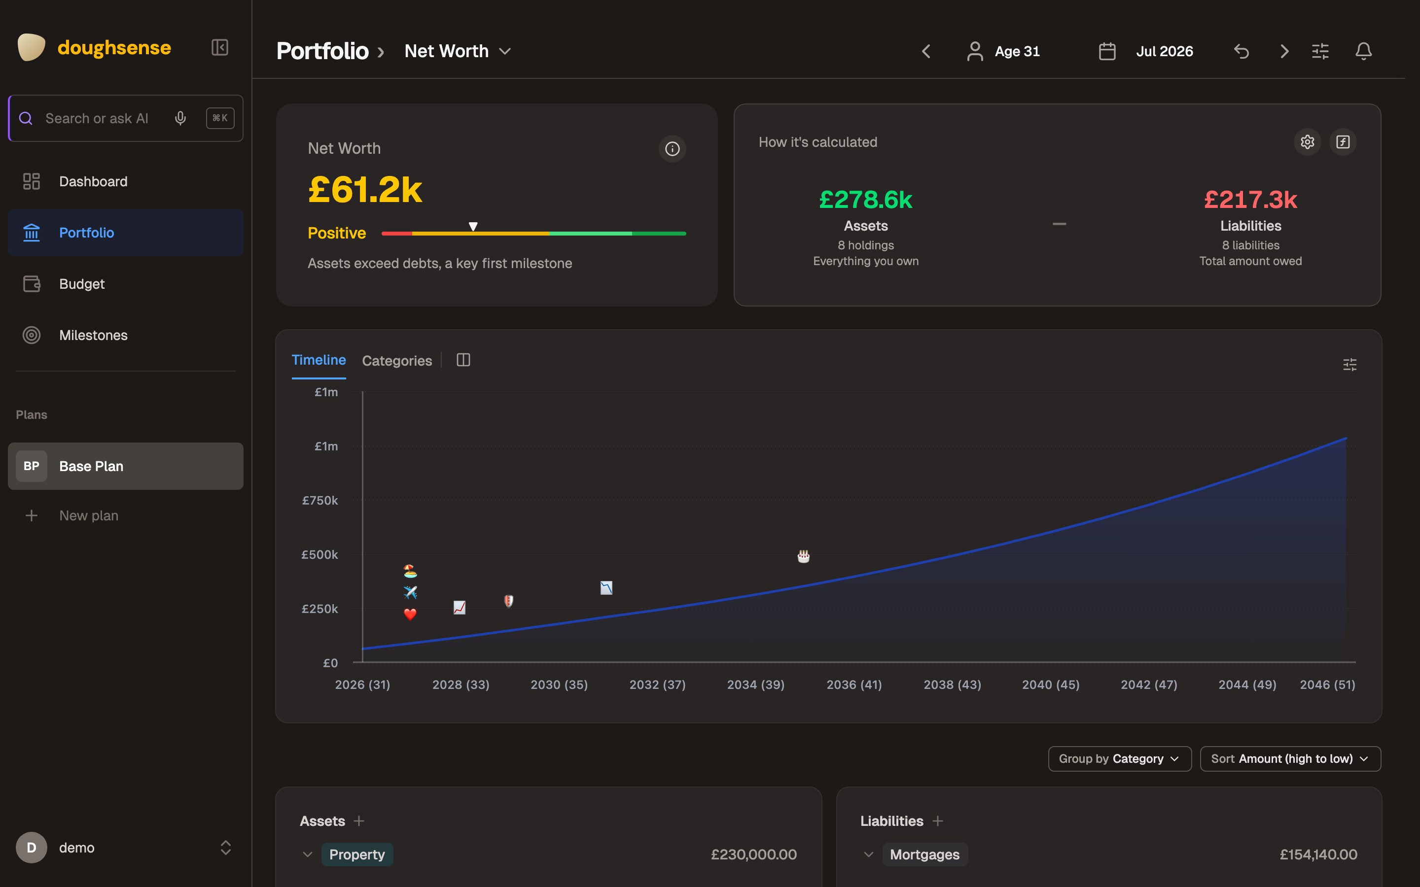The height and width of the screenshot is (887, 1420).
Task: Add a new liability with plus
Action: (938, 820)
